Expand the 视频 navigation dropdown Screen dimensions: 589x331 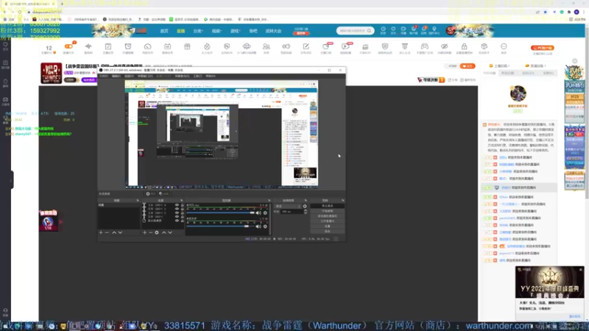(216, 31)
